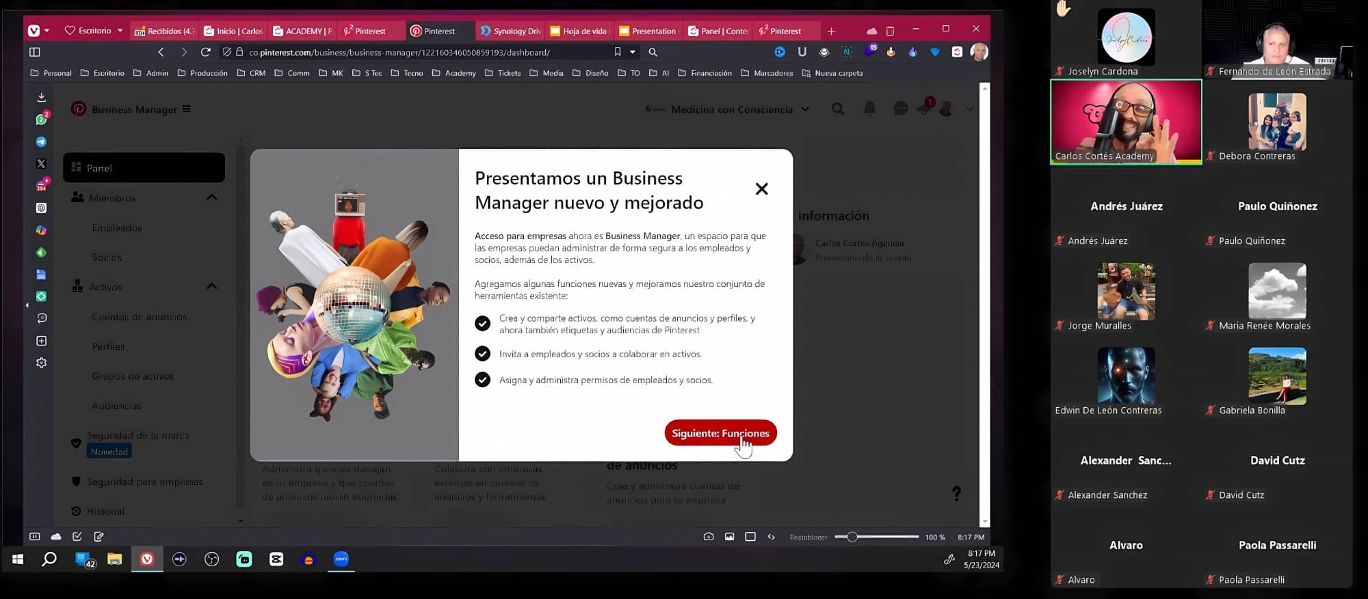This screenshot has height=599, width=1368.
Task: Collapse the Activos section chevron
Action: (211, 286)
